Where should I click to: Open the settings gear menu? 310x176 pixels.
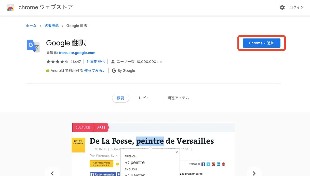pyautogui.click(x=282, y=7)
